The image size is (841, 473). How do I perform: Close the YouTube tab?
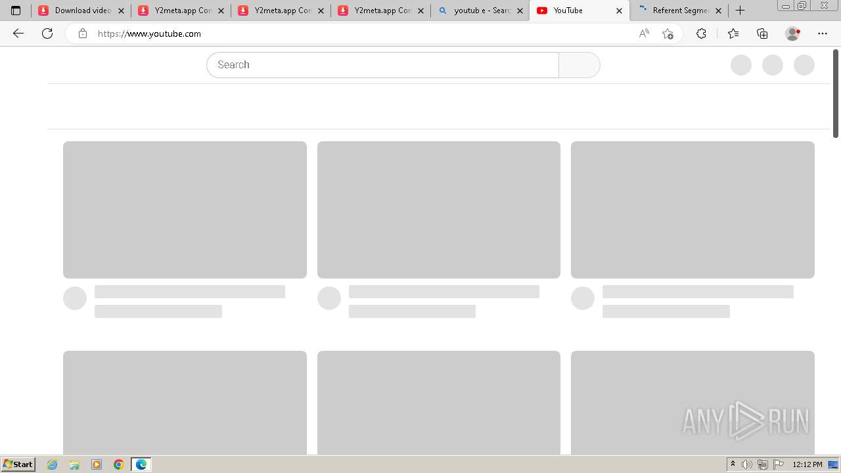(x=619, y=11)
